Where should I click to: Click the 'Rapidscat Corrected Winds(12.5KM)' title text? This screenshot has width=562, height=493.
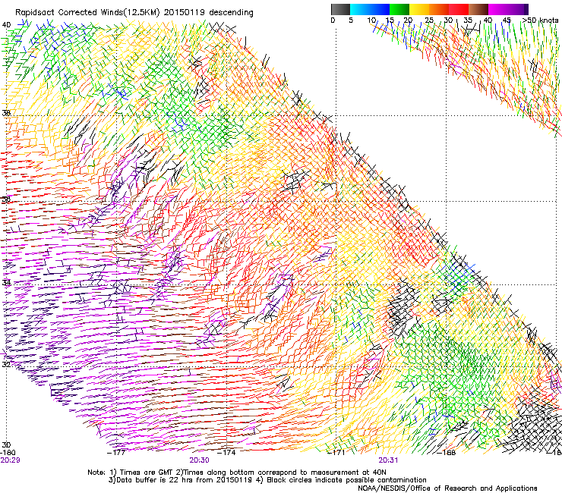tap(87, 13)
